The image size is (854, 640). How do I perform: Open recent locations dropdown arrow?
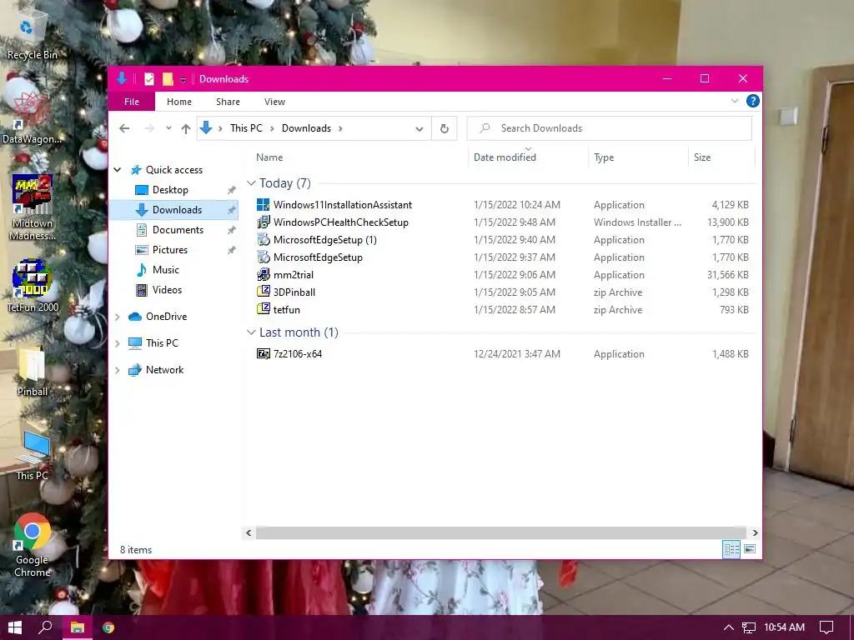coord(168,128)
